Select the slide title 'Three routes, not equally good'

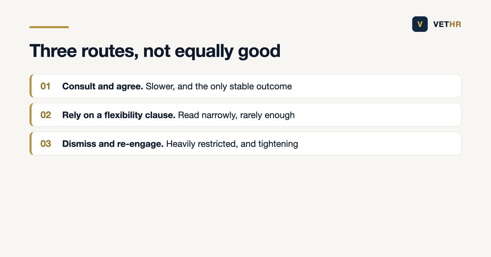click(x=155, y=51)
